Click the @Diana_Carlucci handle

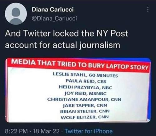click(54, 18)
